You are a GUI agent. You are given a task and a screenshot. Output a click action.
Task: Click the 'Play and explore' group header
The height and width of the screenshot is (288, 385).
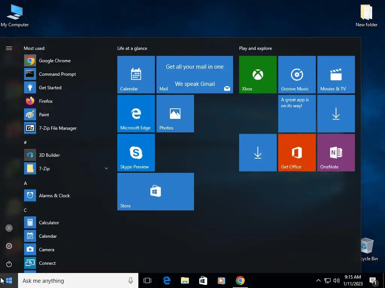[255, 48]
